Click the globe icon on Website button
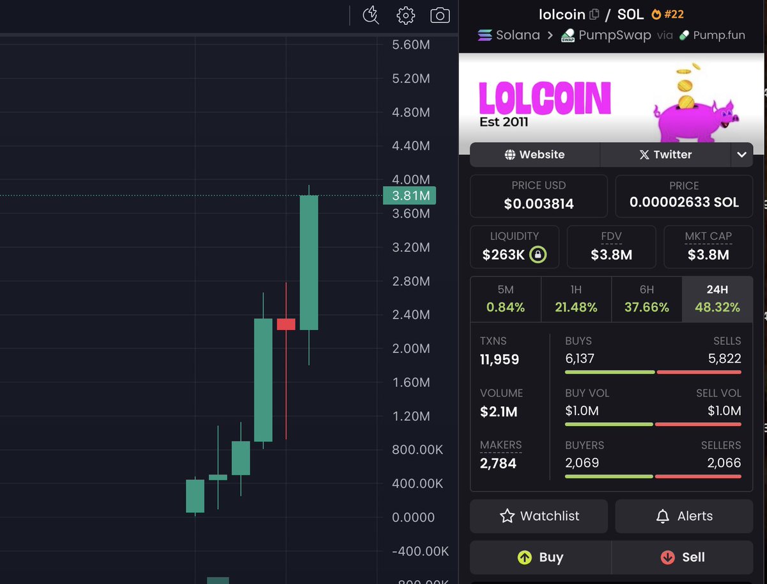The image size is (767, 584). point(510,154)
